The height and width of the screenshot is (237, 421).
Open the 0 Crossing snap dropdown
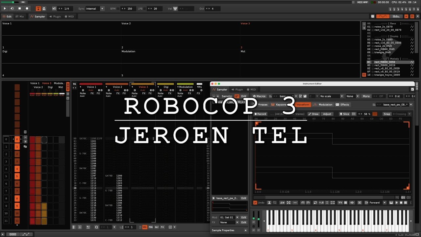[402, 114]
